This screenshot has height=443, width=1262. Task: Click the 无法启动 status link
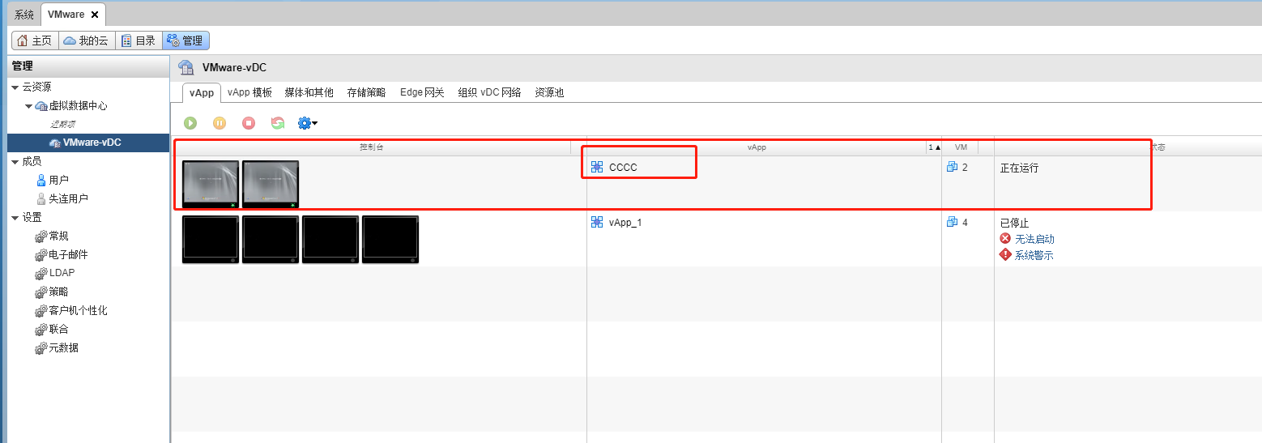[x=1034, y=239]
